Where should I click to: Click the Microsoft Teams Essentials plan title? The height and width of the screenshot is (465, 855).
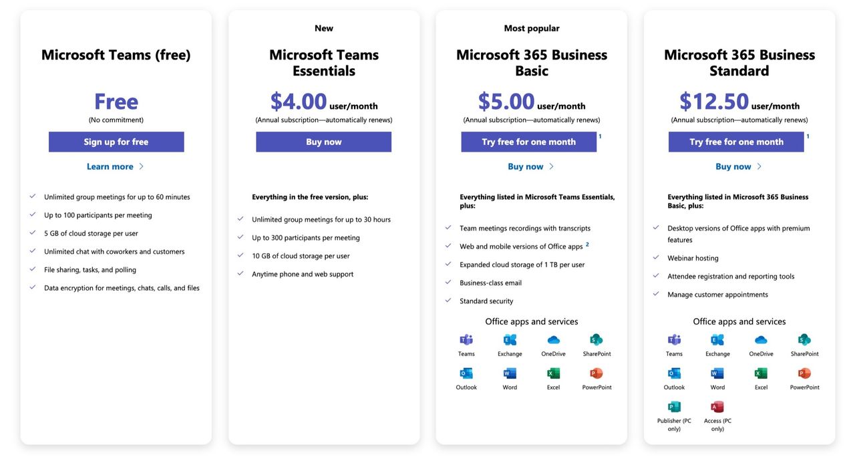pos(324,63)
